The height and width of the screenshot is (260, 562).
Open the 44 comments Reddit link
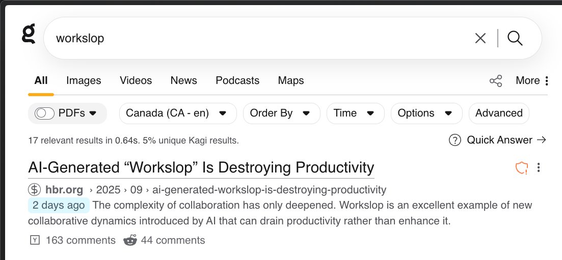pos(173,240)
